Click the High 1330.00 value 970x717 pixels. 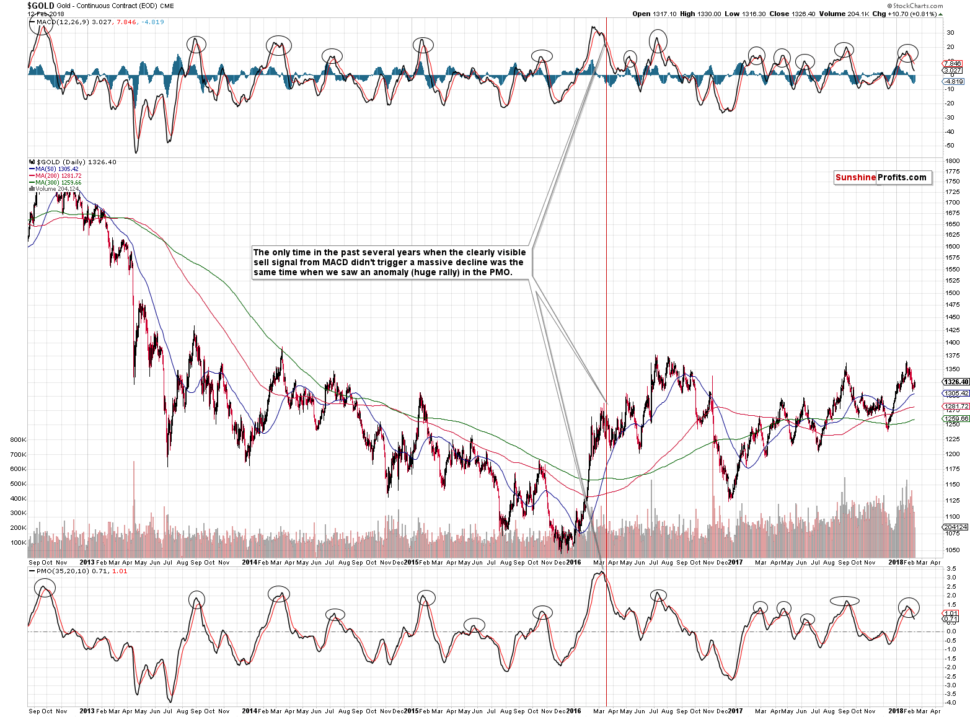700,14
